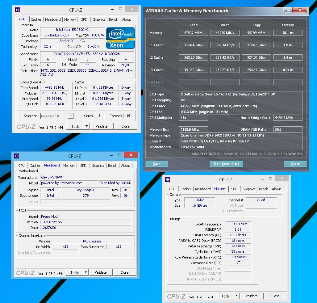
Task: Click CPU-Z app icon in Mainboard window title
Action: pyautogui.click(x=17, y=156)
